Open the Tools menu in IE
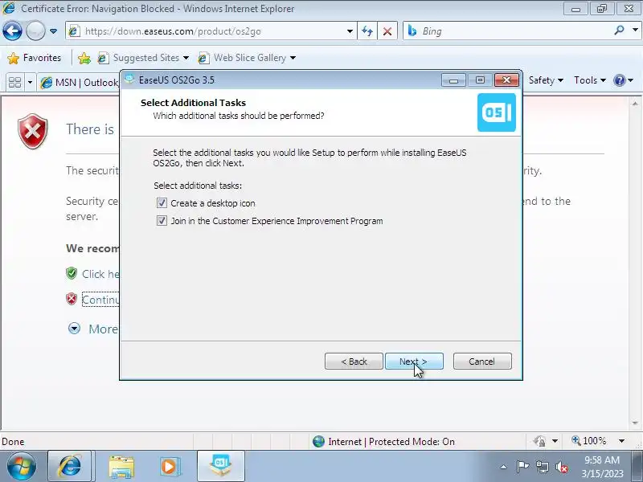The width and height of the screenshot is (643, 482). pos(590,80)
